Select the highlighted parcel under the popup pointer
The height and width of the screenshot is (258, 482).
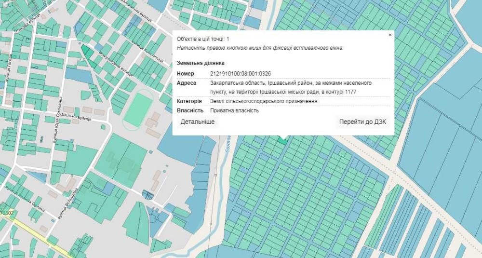pos(283,141)
